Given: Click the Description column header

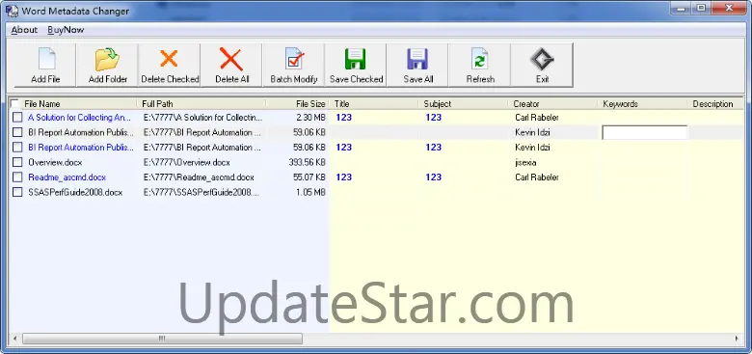Looking at the screenshot, I should 715,103.
